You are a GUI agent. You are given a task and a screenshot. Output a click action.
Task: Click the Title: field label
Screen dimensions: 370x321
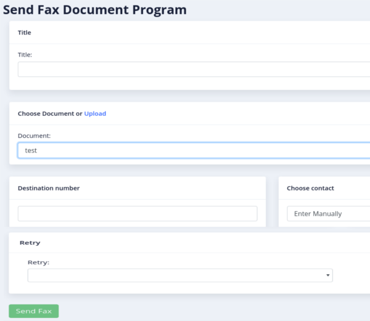pyautogui.click(x=25, y=55)
